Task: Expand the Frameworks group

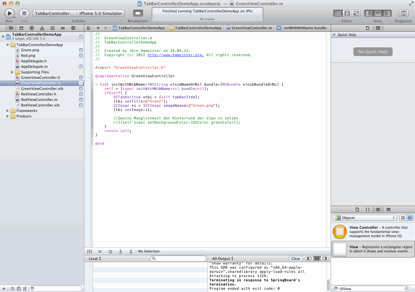Action: pos(8,111)
